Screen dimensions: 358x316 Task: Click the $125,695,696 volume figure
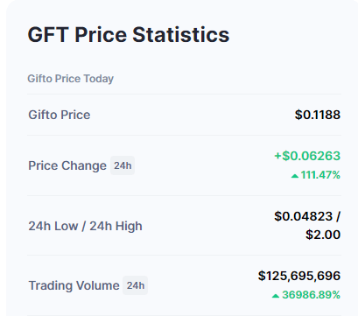tap(299, 276)
